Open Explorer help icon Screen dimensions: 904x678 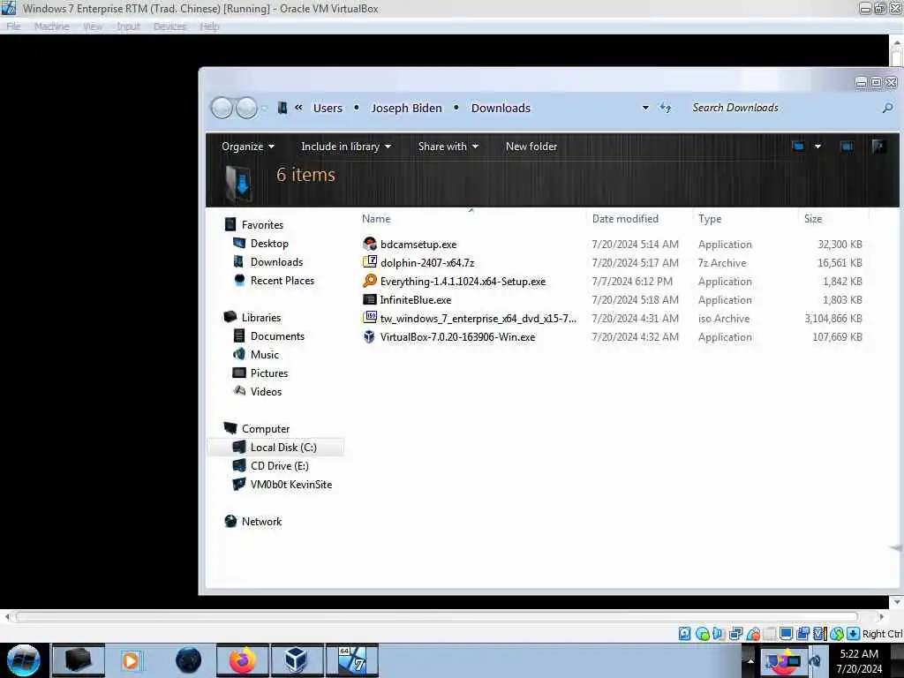pos(878,147)
